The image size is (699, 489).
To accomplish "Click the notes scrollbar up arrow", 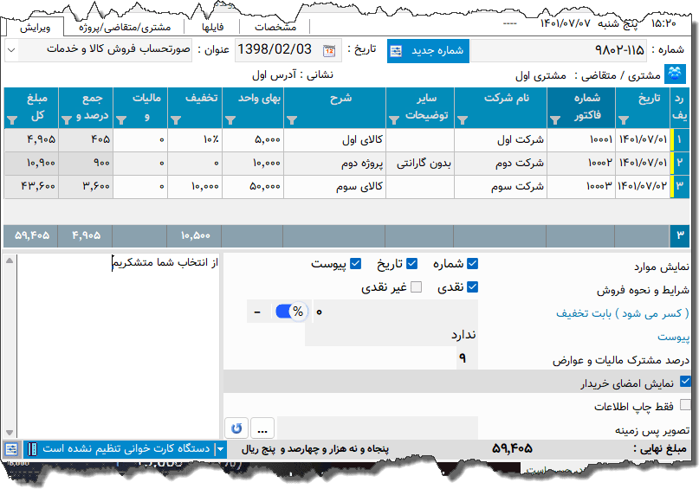I will (10, 261).
